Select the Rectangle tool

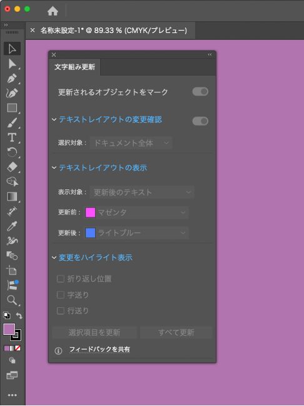(12, 107)
